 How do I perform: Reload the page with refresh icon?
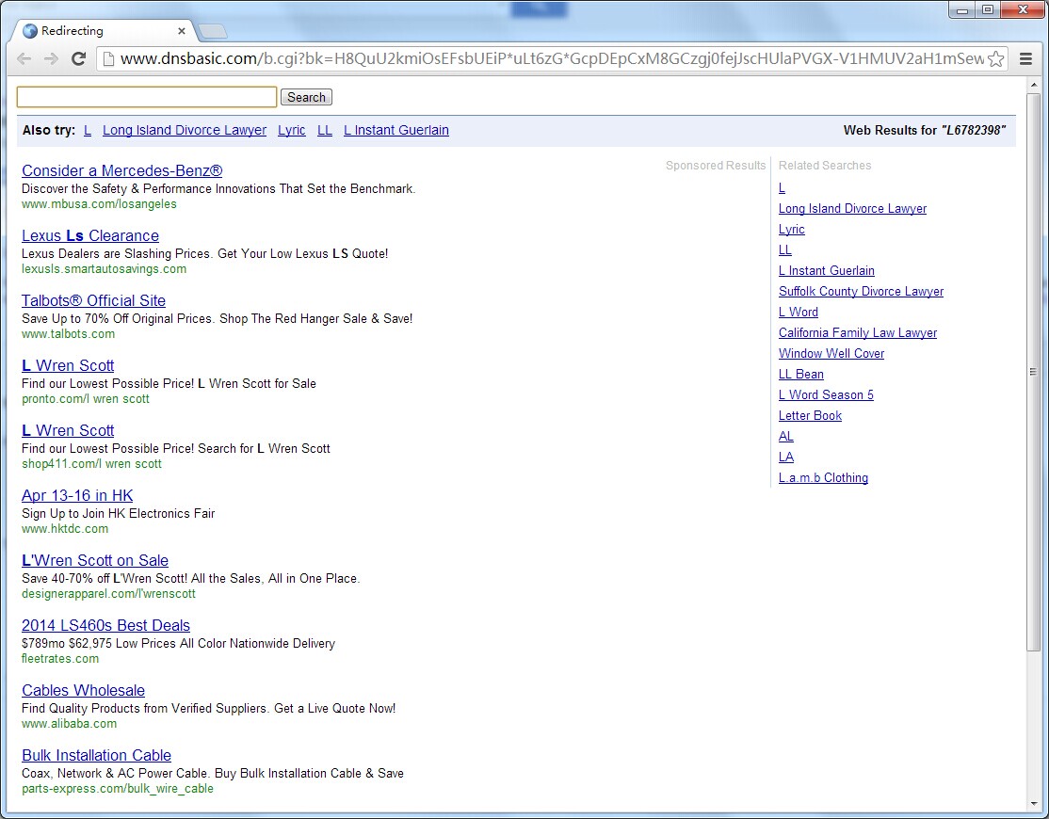point(78,58)
